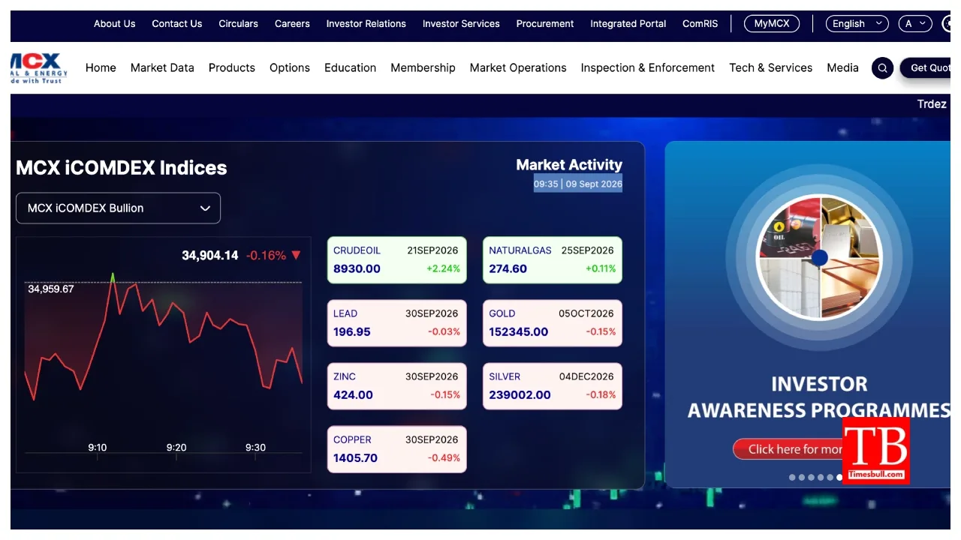The image size is (961, 540).
Task: Click the Market Activity heading
Action: 569,165
